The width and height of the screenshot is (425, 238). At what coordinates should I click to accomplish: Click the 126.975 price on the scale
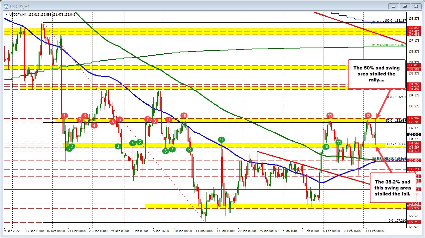coord(414,227)
